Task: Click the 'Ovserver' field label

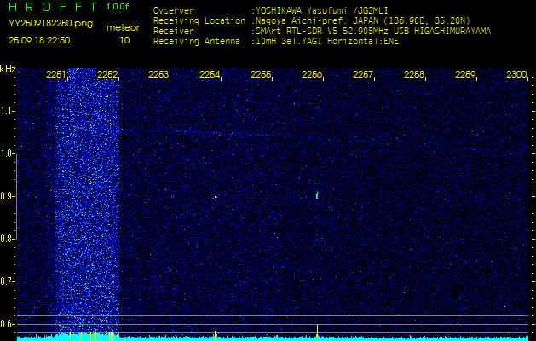Action: point(174,10)
